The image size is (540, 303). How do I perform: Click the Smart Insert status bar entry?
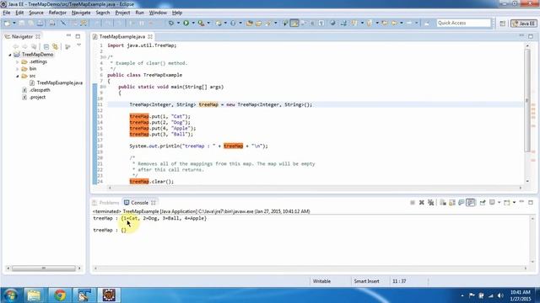(366, 281)
